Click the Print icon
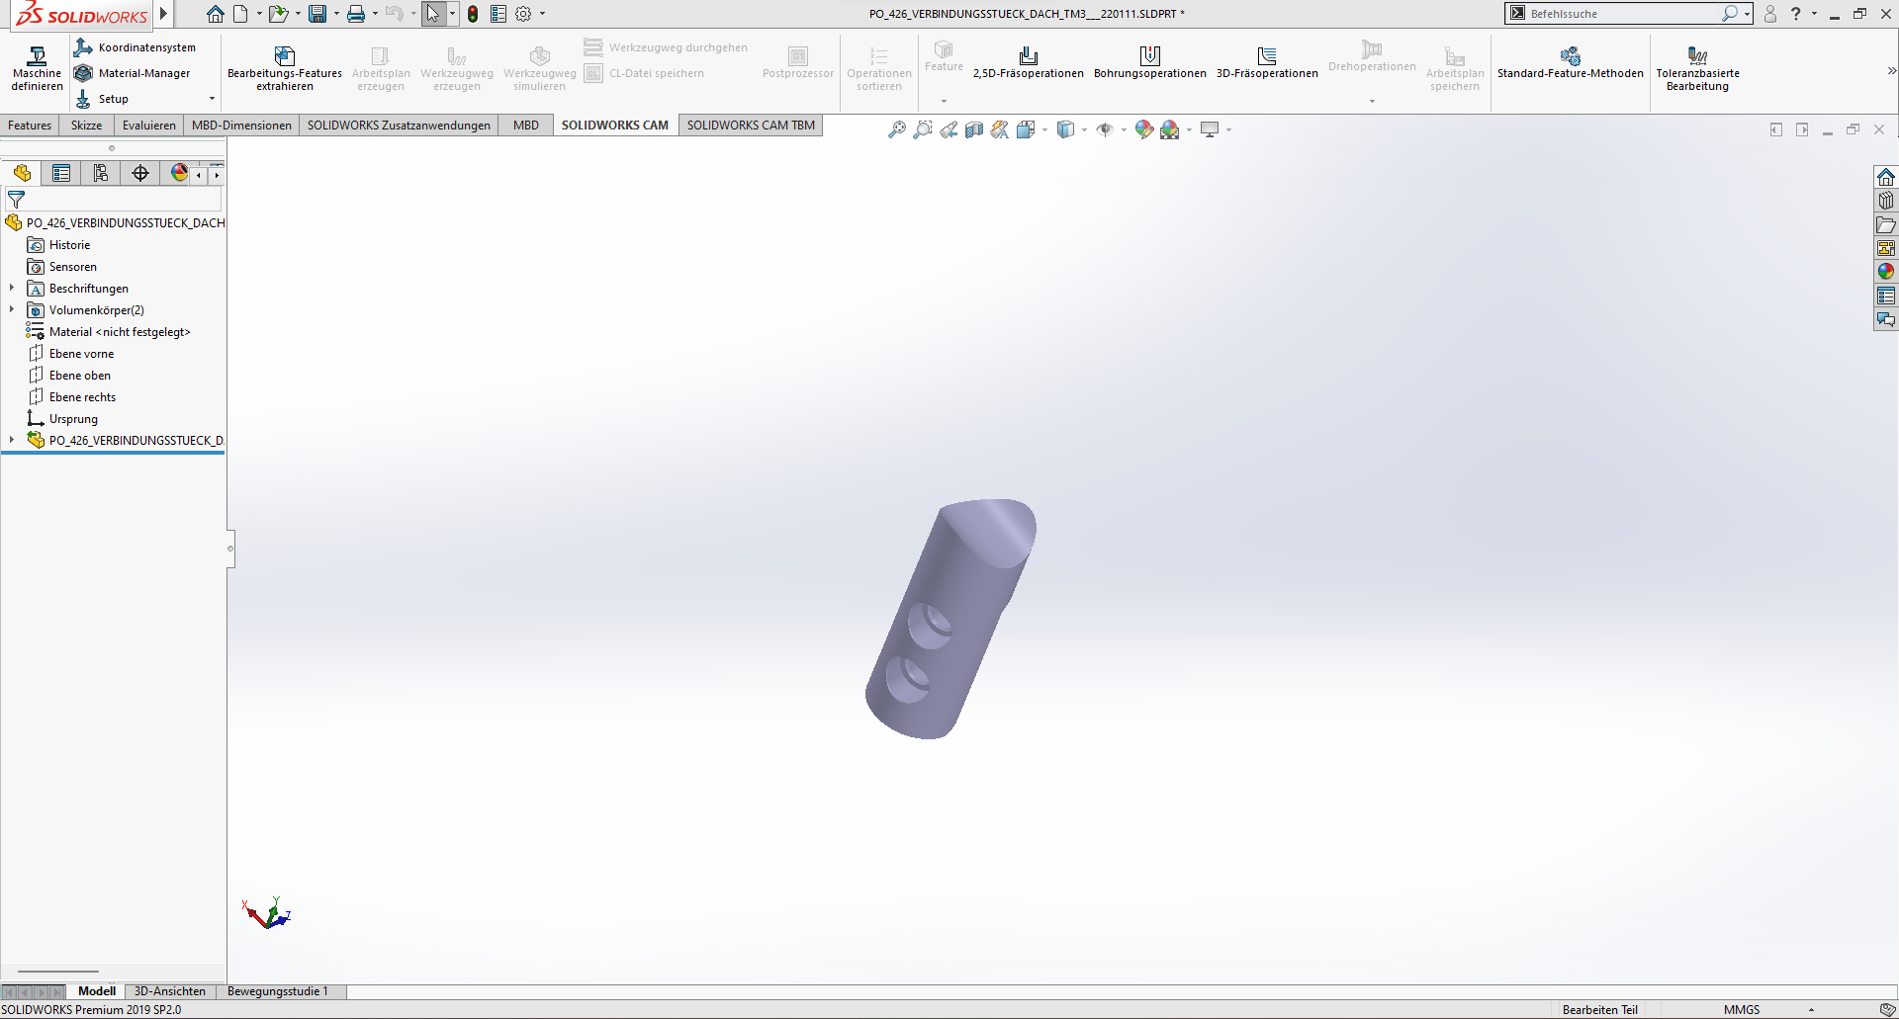The height and width of the screenshot is (1019, 1899). 356,14
